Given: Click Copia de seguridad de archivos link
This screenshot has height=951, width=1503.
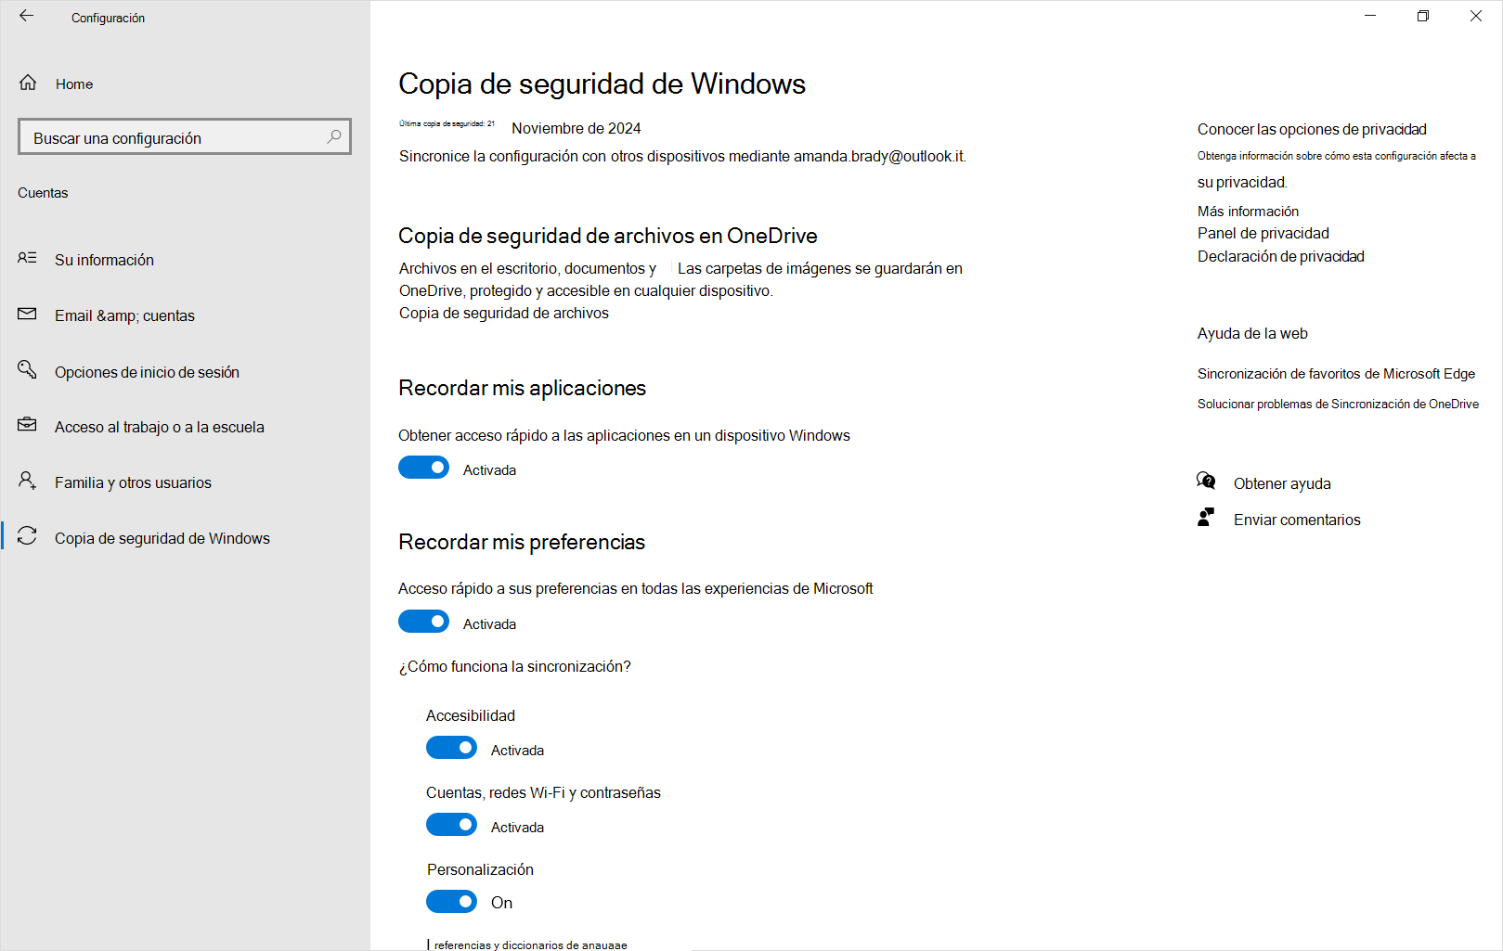Looking at the screenshot, I should (504, 314).
